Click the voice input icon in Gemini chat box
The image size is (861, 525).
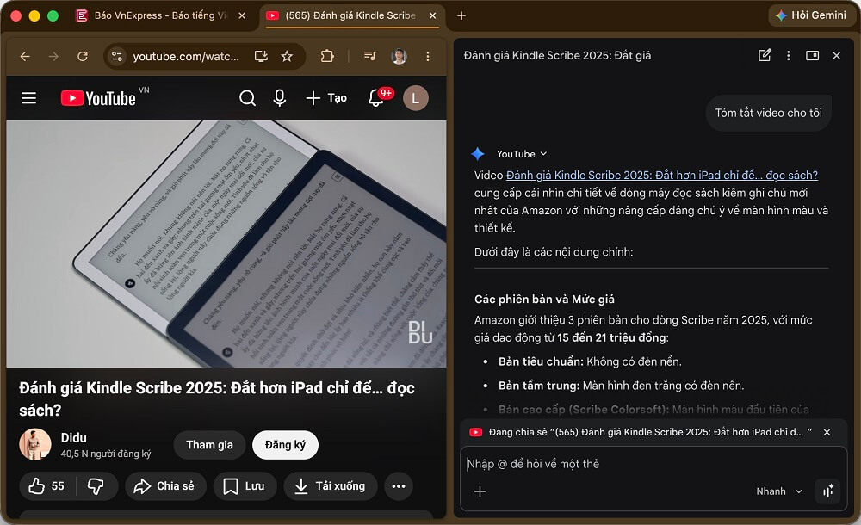coord(827,491)
